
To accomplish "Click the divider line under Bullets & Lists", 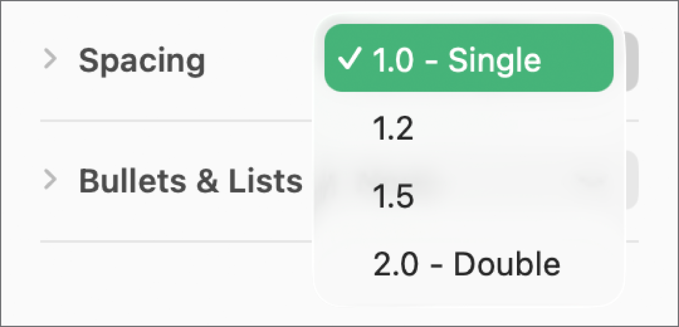I will tap(175, 241).
